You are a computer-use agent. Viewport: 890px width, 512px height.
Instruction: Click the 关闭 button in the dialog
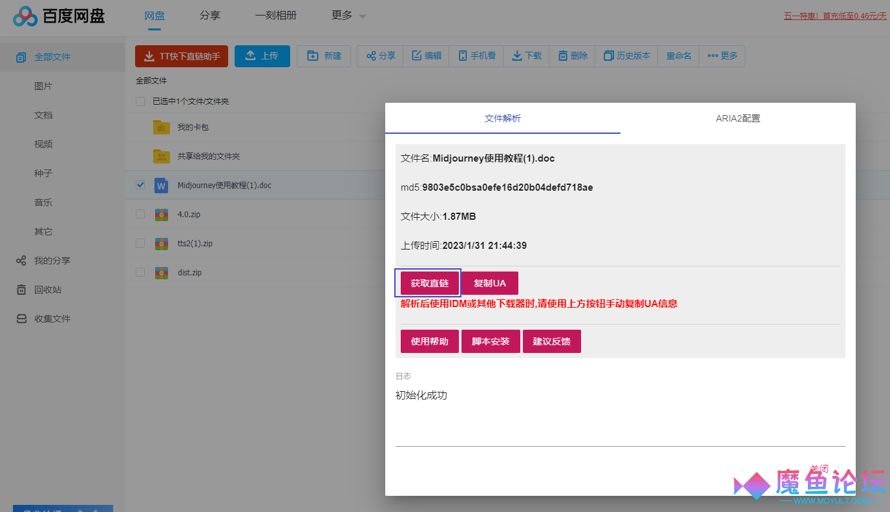(x=819, y=469)
